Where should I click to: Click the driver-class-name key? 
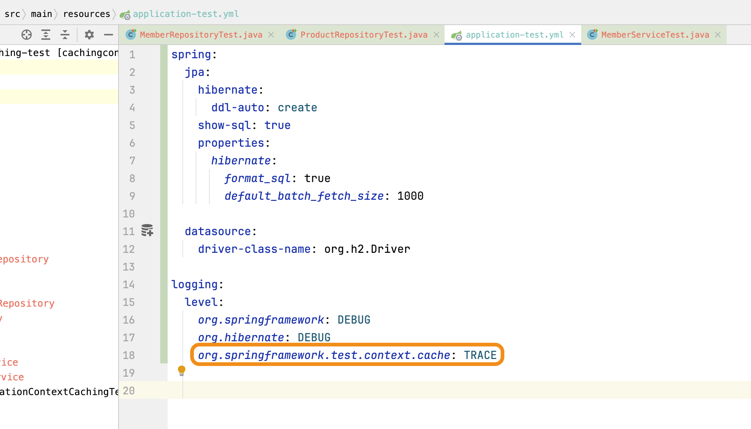click(x=254, y=249)
